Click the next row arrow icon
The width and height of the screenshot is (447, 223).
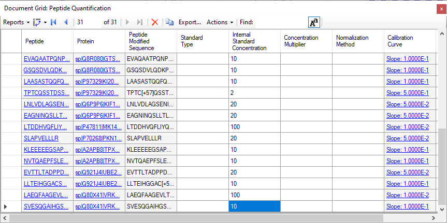pos(127,22)
